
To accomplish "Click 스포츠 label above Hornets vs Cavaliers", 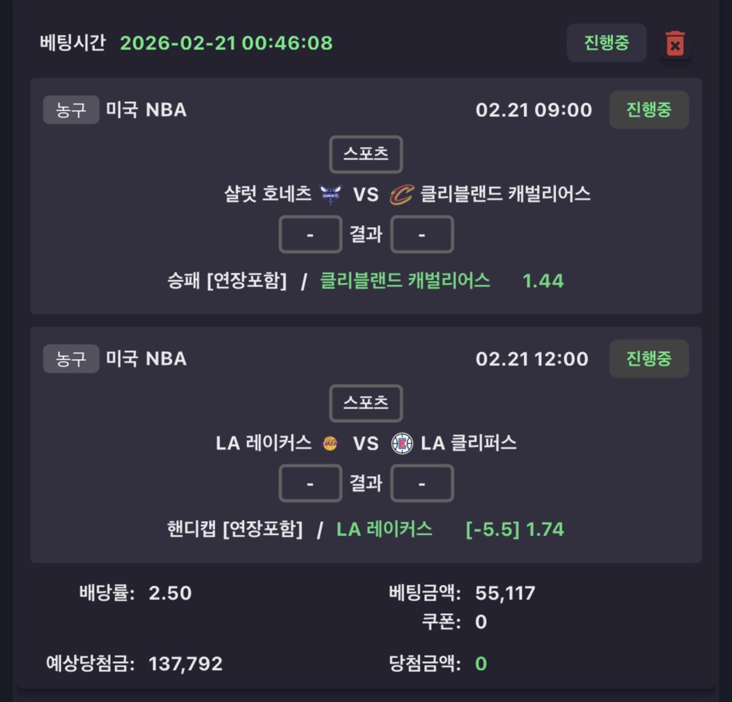I will [366, 154].
